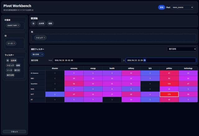The image size is (199, 136).
Task: Click the politics column header
Action: (x=169, y=68)
